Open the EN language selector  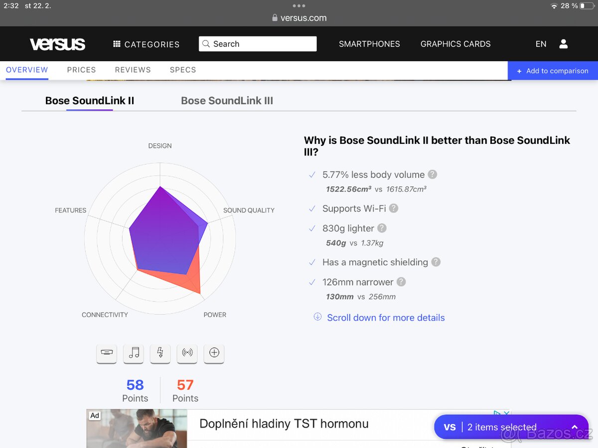(x=541, y=44)
